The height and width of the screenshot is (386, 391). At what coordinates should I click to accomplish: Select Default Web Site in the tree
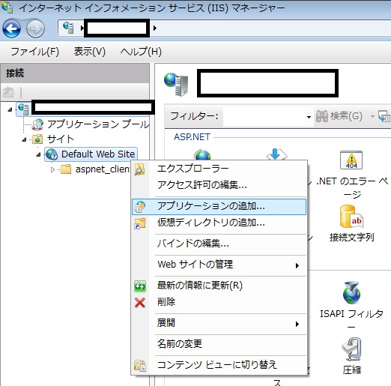pyautogui.click(x=98, y=154)
